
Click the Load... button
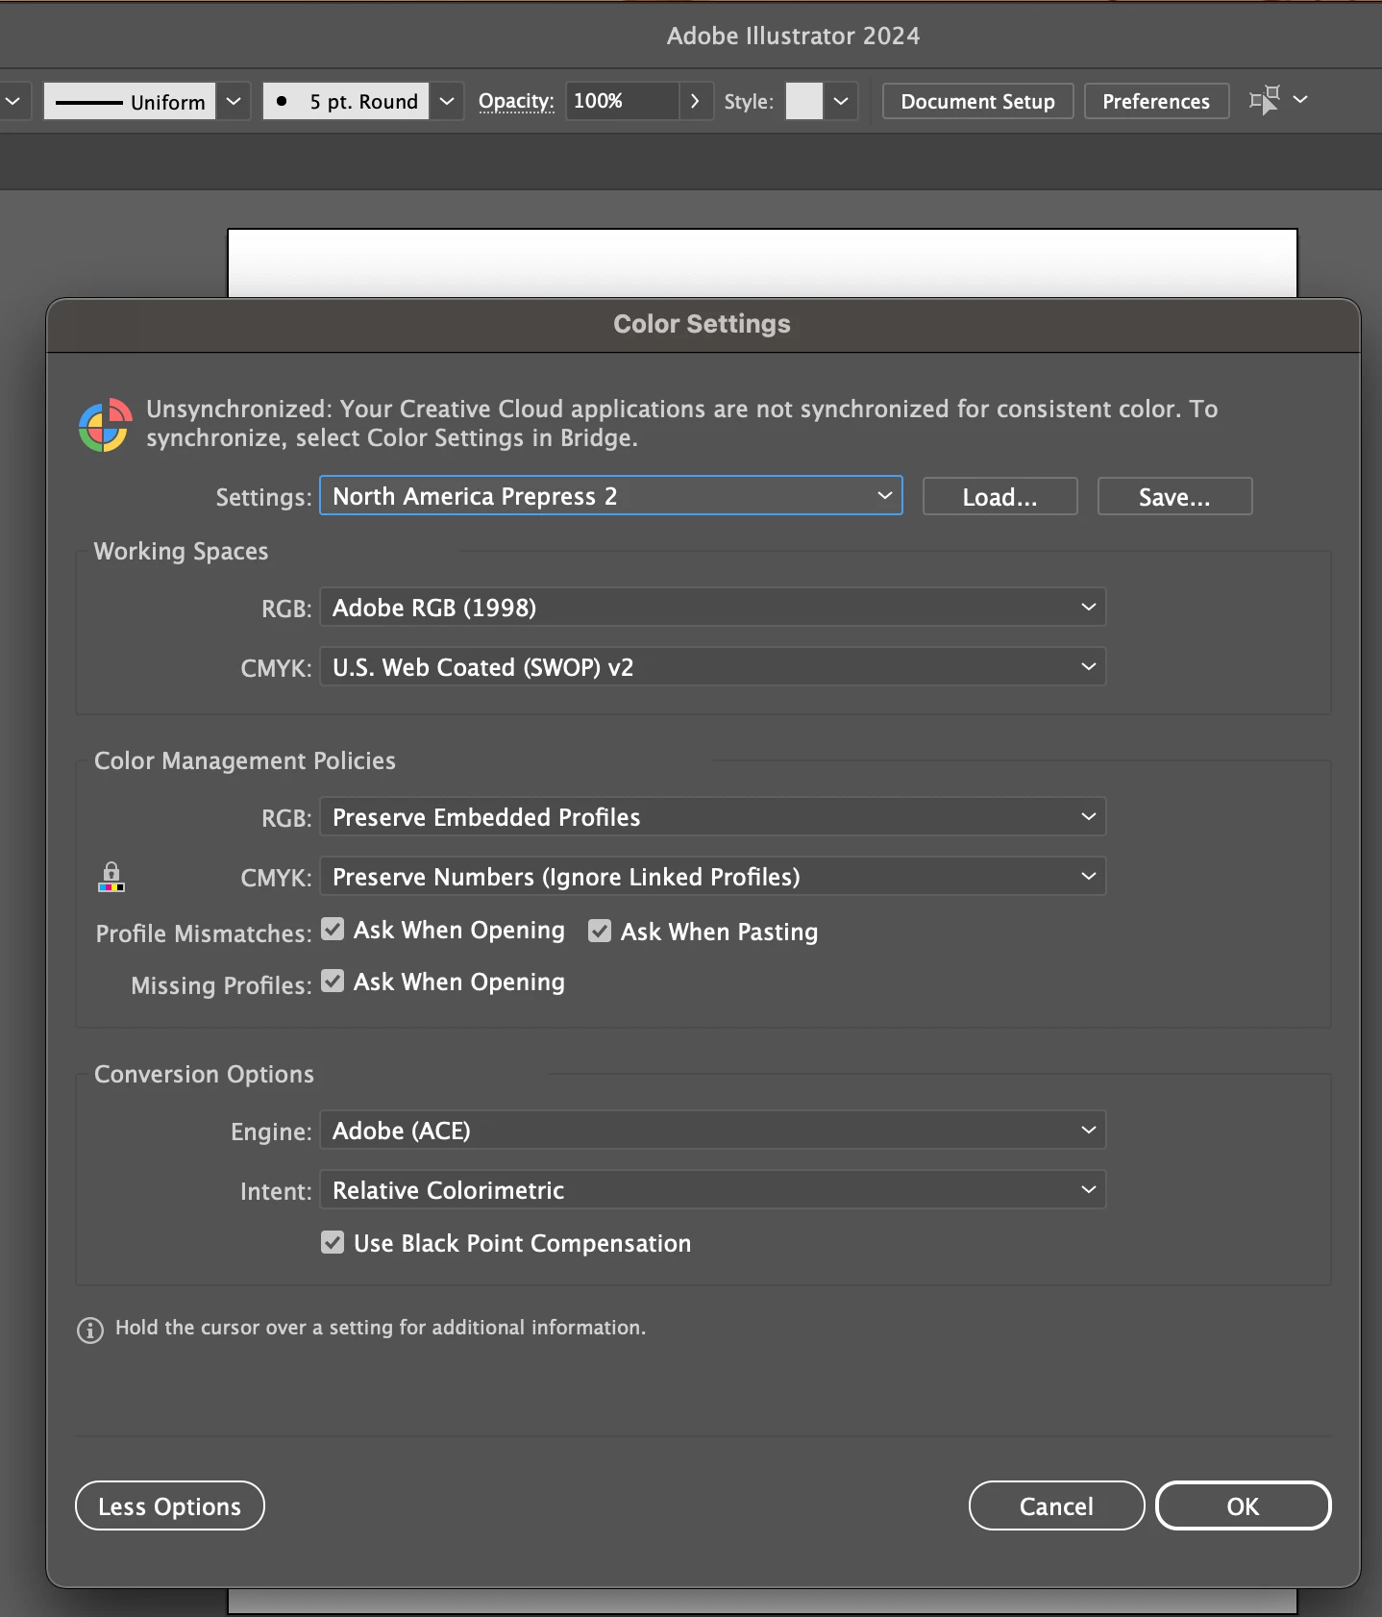(1000, 496)
